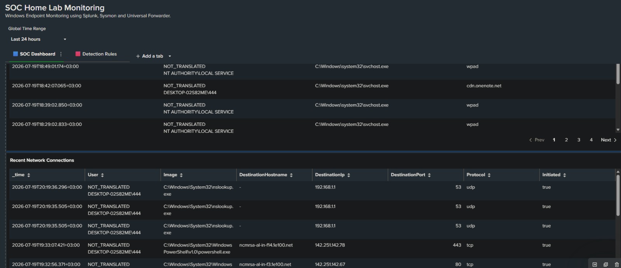
Task: Go to the Next results page
Action: pyautogui.click(x=609, y=140)
